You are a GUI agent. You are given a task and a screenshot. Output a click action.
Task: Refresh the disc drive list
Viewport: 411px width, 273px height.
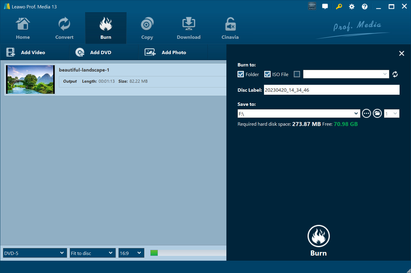click(x=395, y=74)
